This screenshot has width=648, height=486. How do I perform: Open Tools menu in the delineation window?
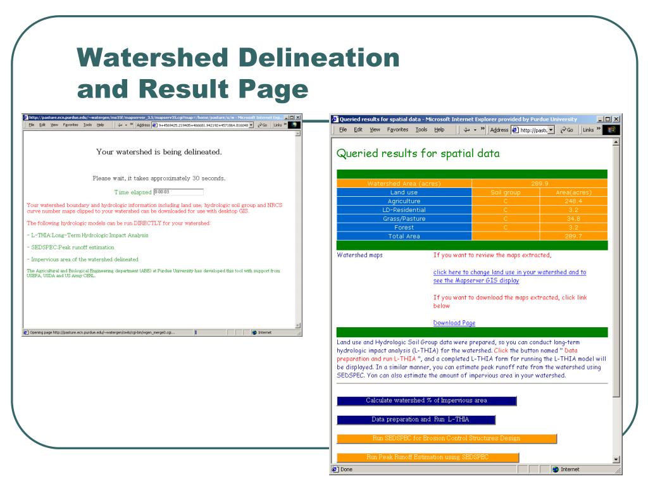tap(87, 125)
